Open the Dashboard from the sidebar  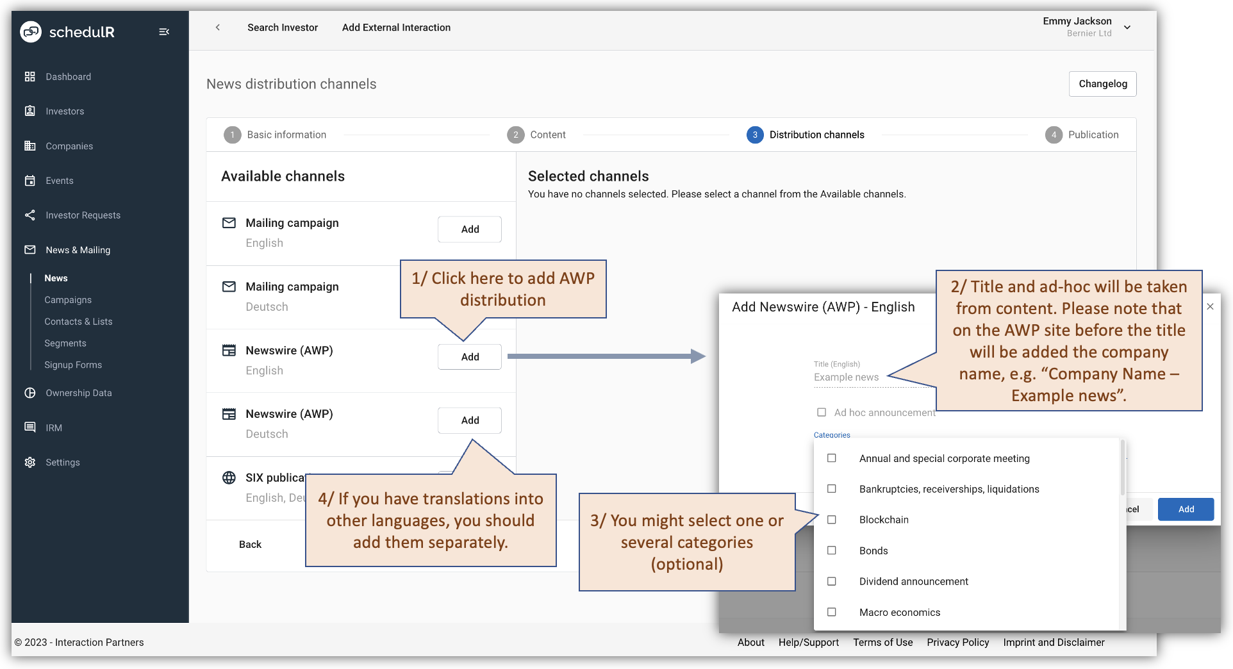(30, 76)
